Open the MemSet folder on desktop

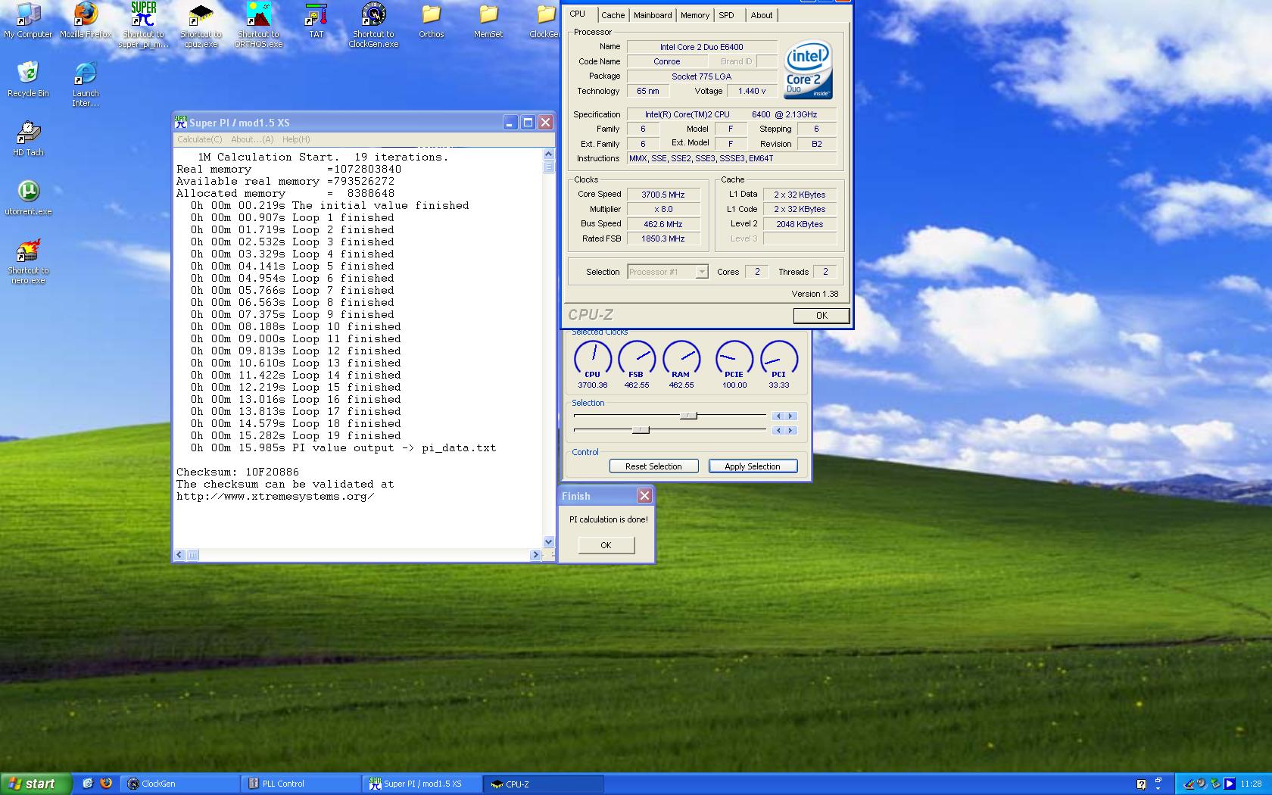point(488,21)
